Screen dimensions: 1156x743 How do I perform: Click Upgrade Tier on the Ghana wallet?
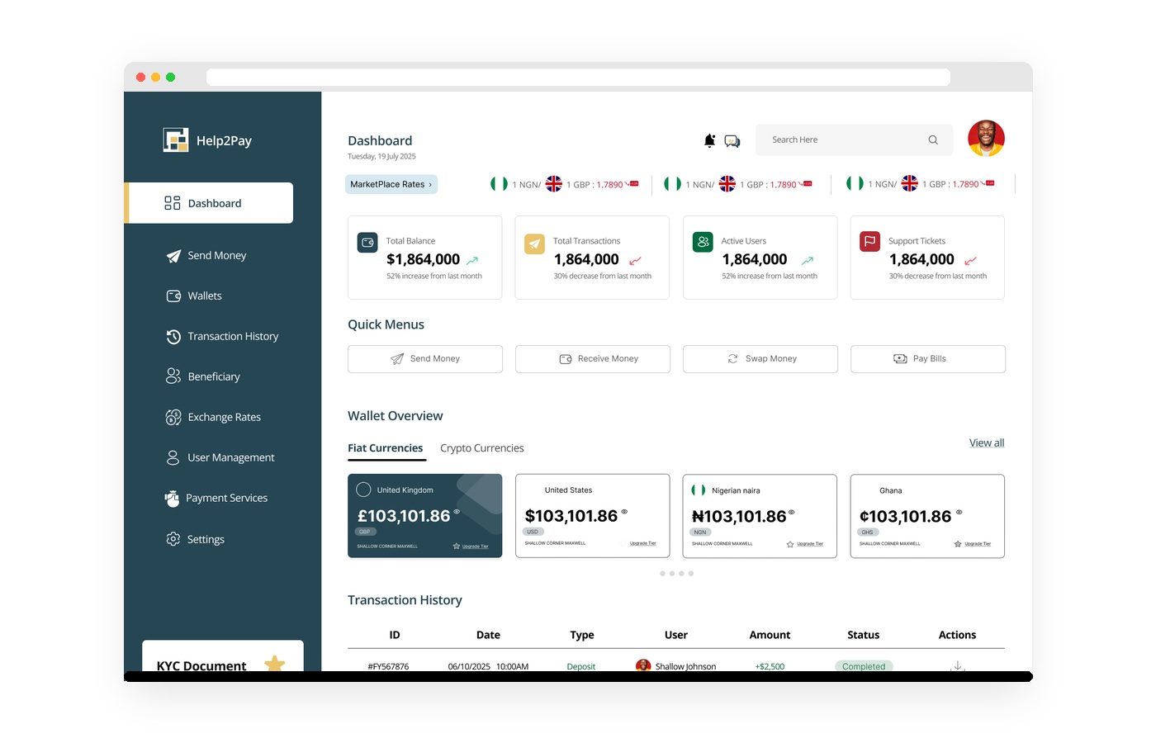coord(978,544)
